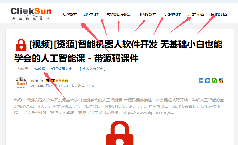Screen dimensions: 238x145
Task: Select the PMS教程 navigation item
Action: (x=148, y=14)
